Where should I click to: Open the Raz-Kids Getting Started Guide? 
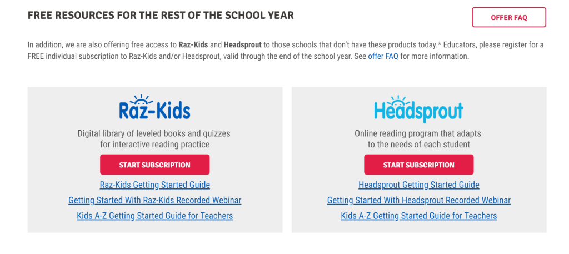click(154, 185)
